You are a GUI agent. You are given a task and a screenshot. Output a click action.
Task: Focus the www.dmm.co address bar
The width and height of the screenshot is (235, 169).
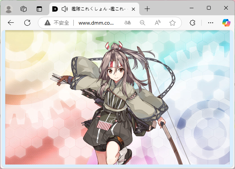coord(96,23)
